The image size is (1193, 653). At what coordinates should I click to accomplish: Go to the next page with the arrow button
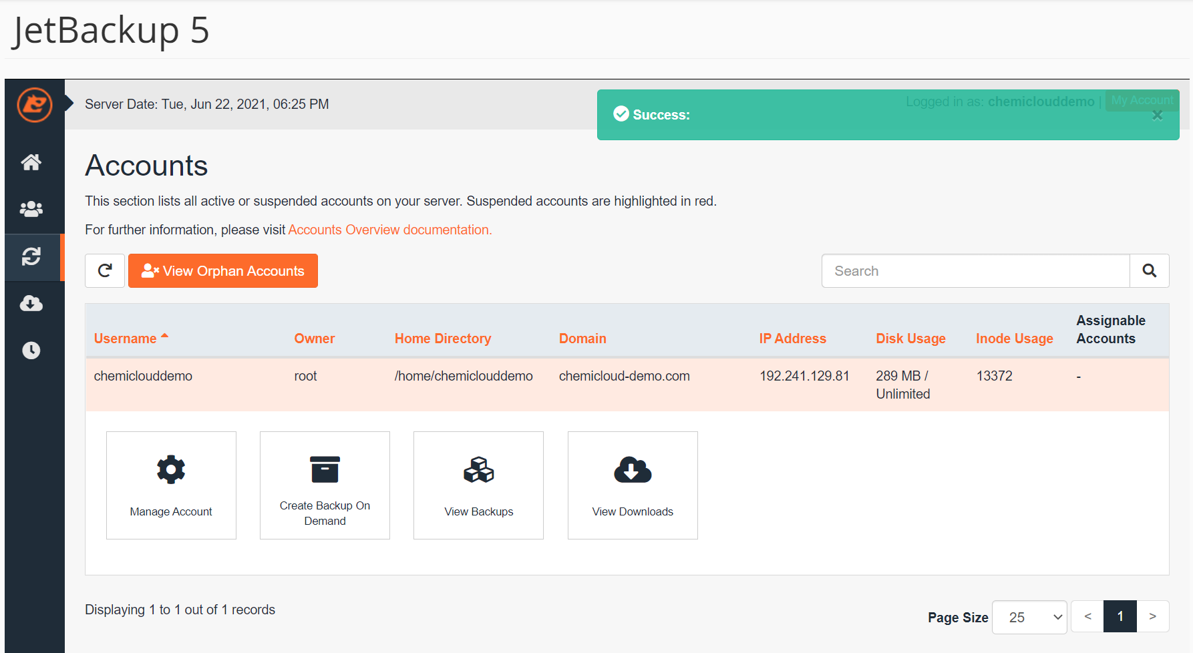pos(1152,616)
